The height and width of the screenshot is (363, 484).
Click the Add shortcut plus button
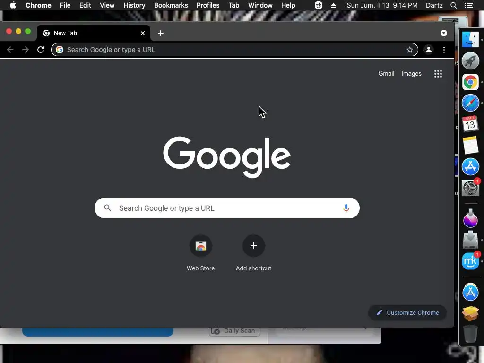254,246
